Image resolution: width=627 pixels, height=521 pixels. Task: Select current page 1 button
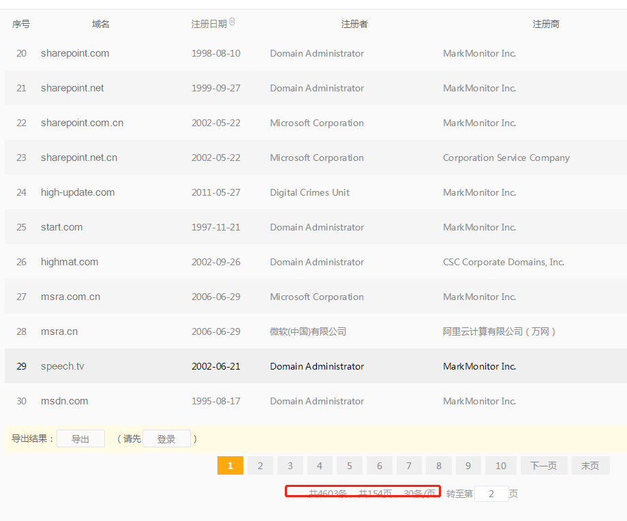[x=230, y=466]
